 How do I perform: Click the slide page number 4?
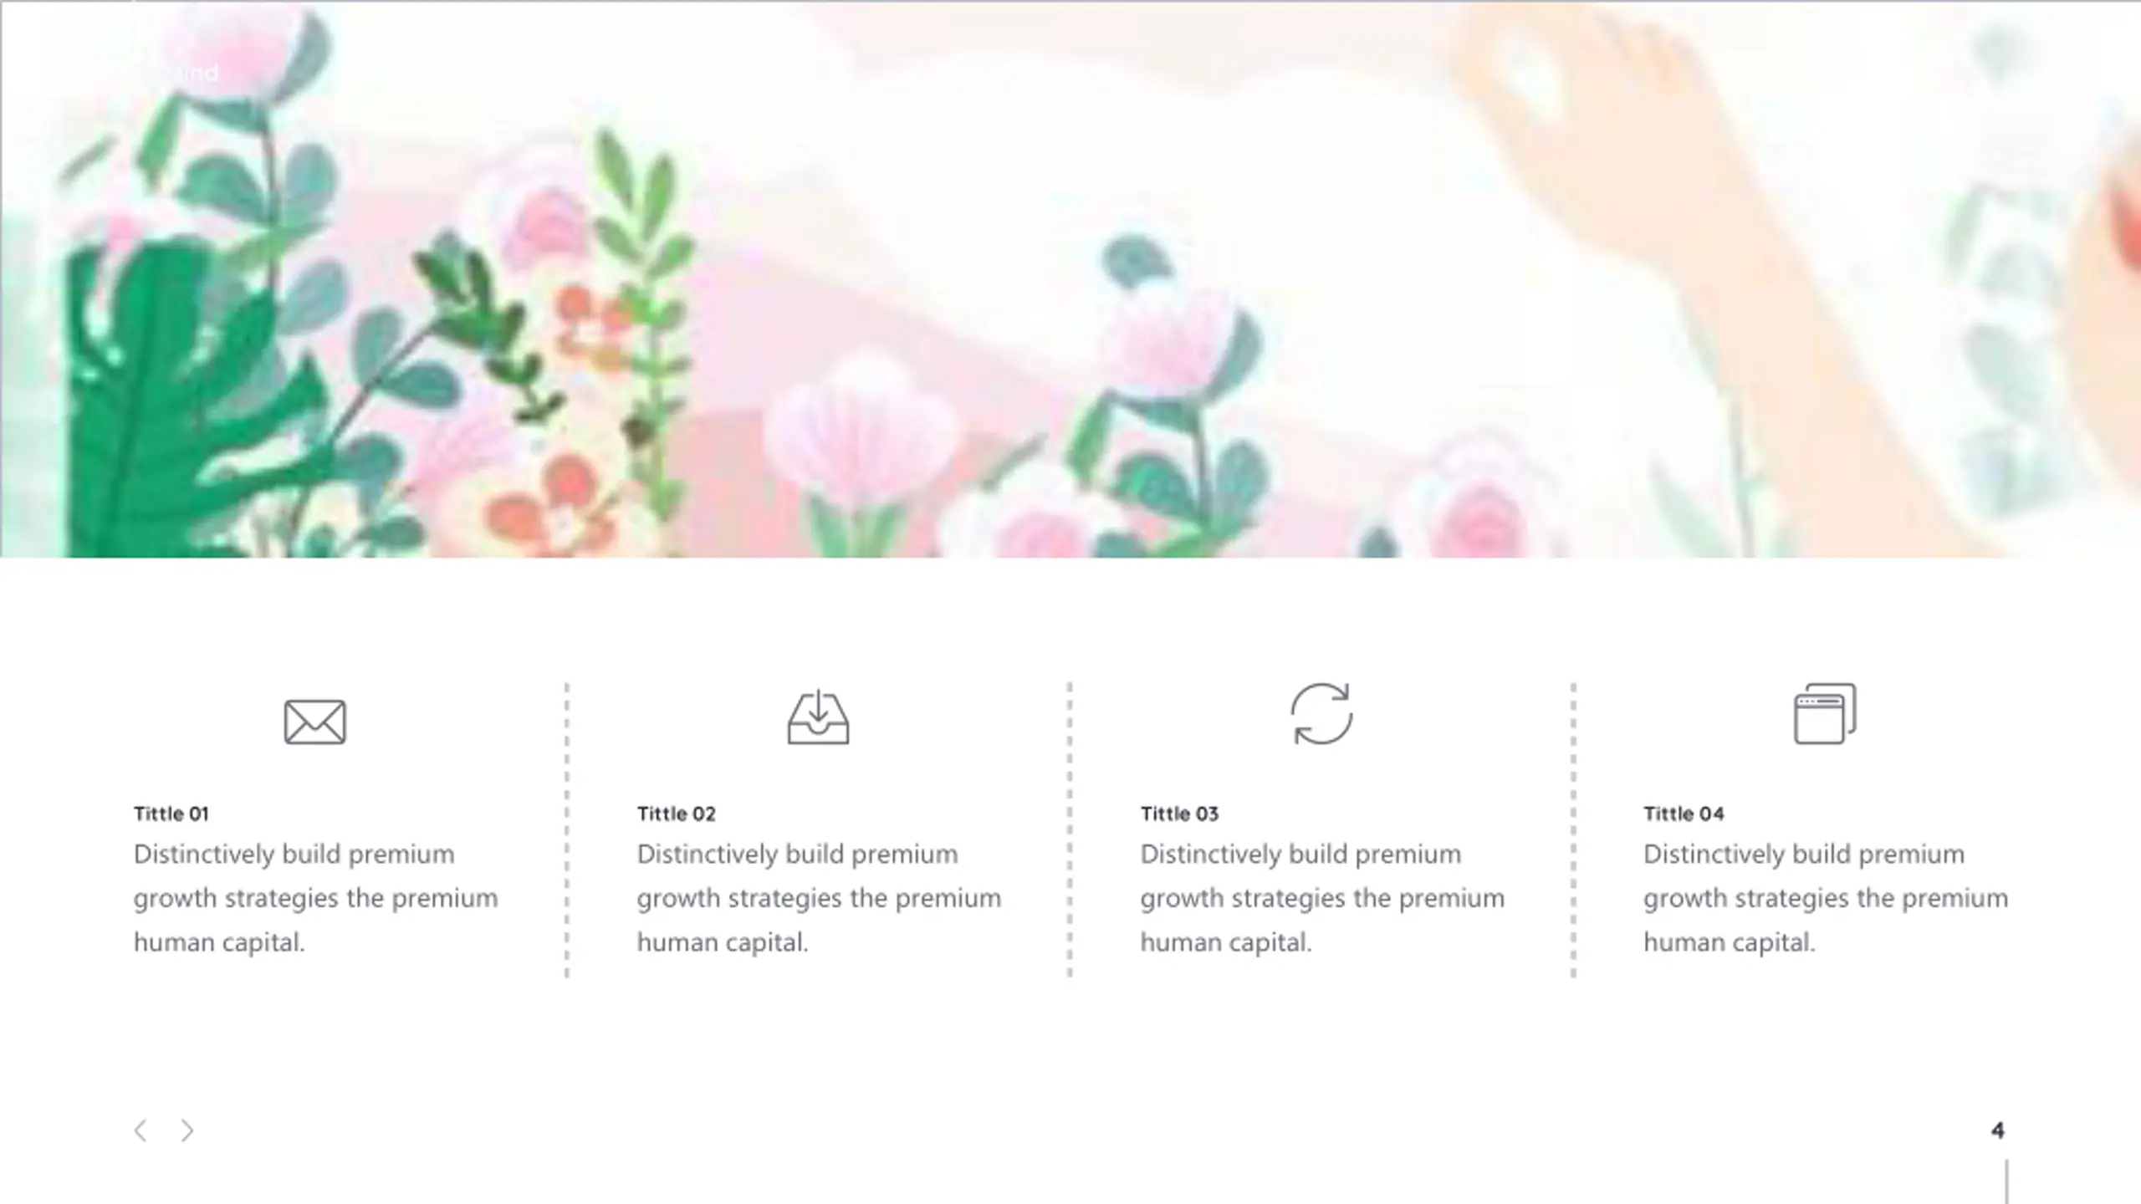coord(1997,1130)
